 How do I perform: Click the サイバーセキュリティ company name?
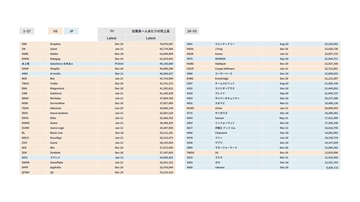(x=227, y=98)
